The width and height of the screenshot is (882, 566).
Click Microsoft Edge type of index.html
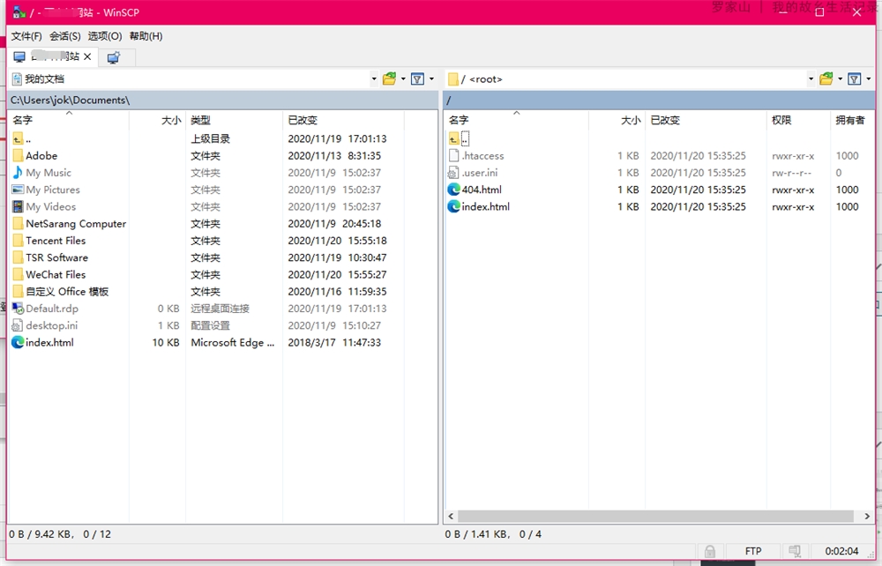pos(233,342)
